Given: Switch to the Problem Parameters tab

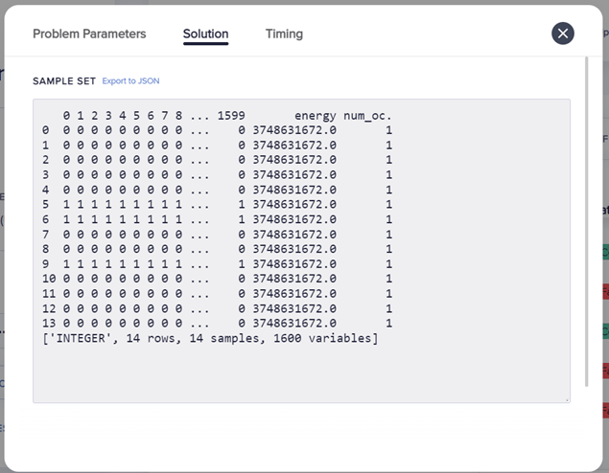Looking at the screenshot, I should [89, 34].
